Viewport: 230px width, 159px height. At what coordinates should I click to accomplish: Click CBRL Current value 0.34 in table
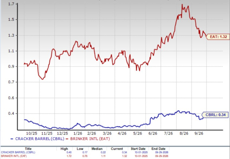(x=124, y=152)
